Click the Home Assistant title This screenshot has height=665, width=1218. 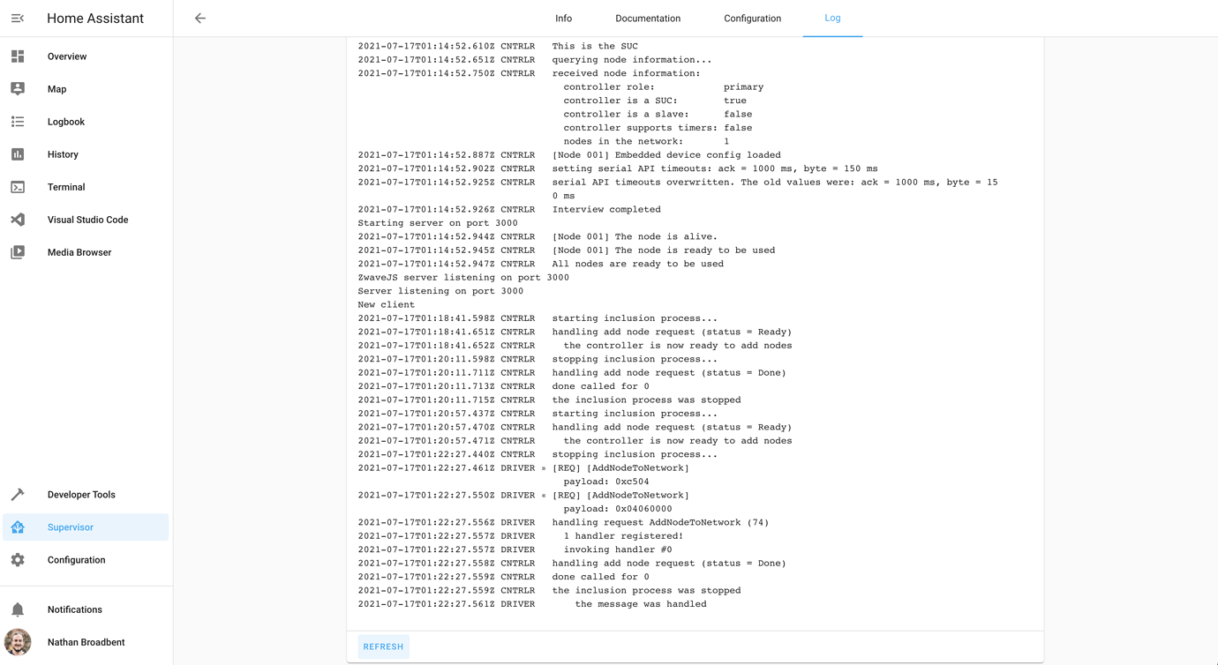coord(95,18)
